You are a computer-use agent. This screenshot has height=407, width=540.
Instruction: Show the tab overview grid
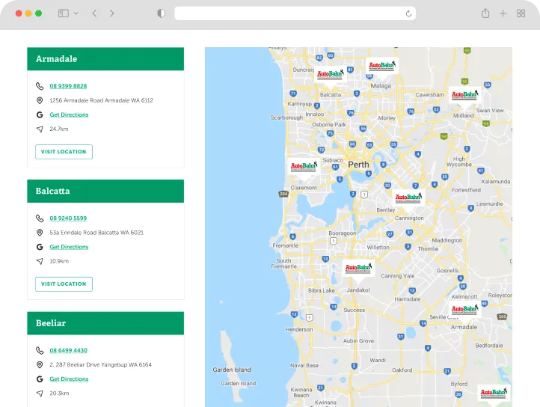pyautogui.click(x=521, y=13)
